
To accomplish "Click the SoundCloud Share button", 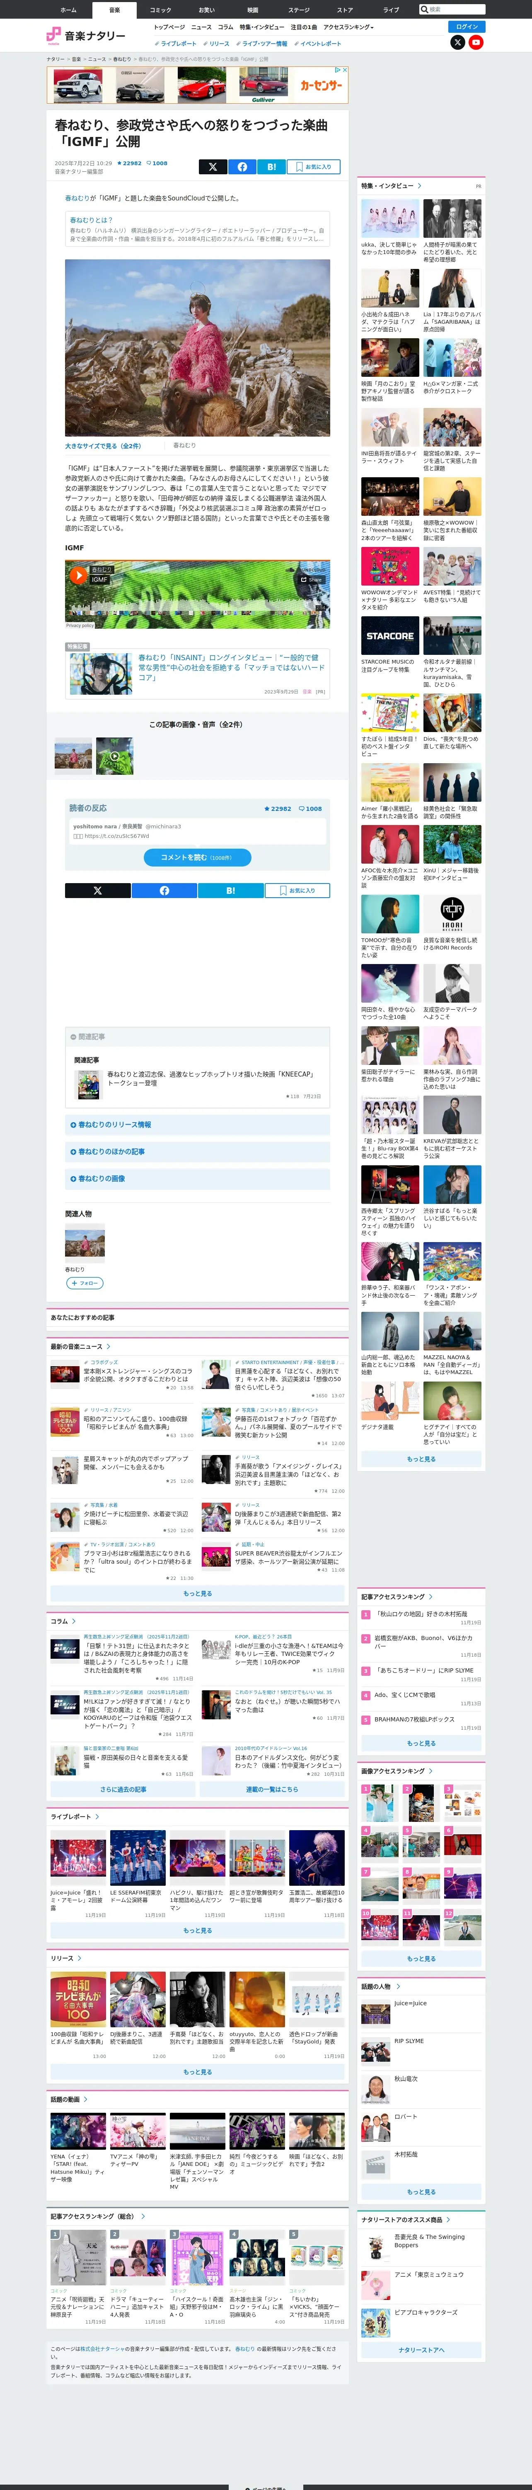I will (312, 580).
